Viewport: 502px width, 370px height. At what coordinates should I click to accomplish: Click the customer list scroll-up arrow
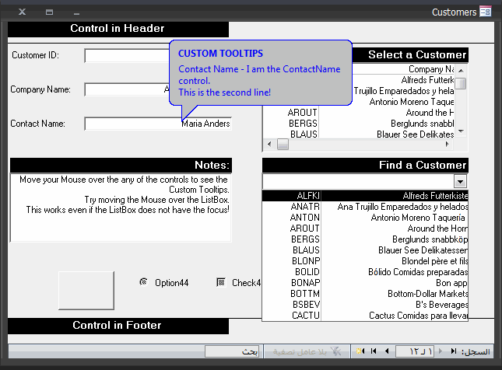461,71
